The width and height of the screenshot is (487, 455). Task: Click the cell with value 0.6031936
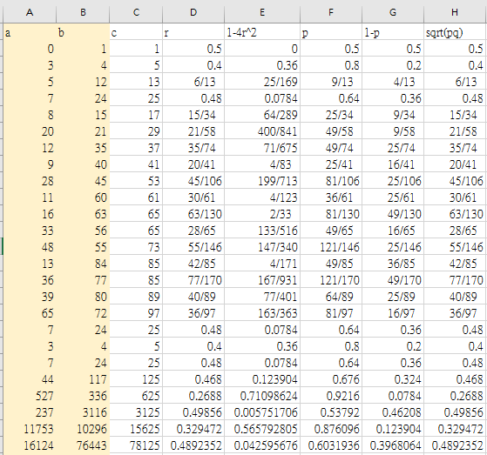331,445
